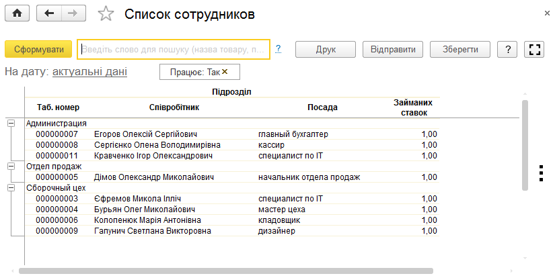Click the search hint question mark link

point(279,49)
